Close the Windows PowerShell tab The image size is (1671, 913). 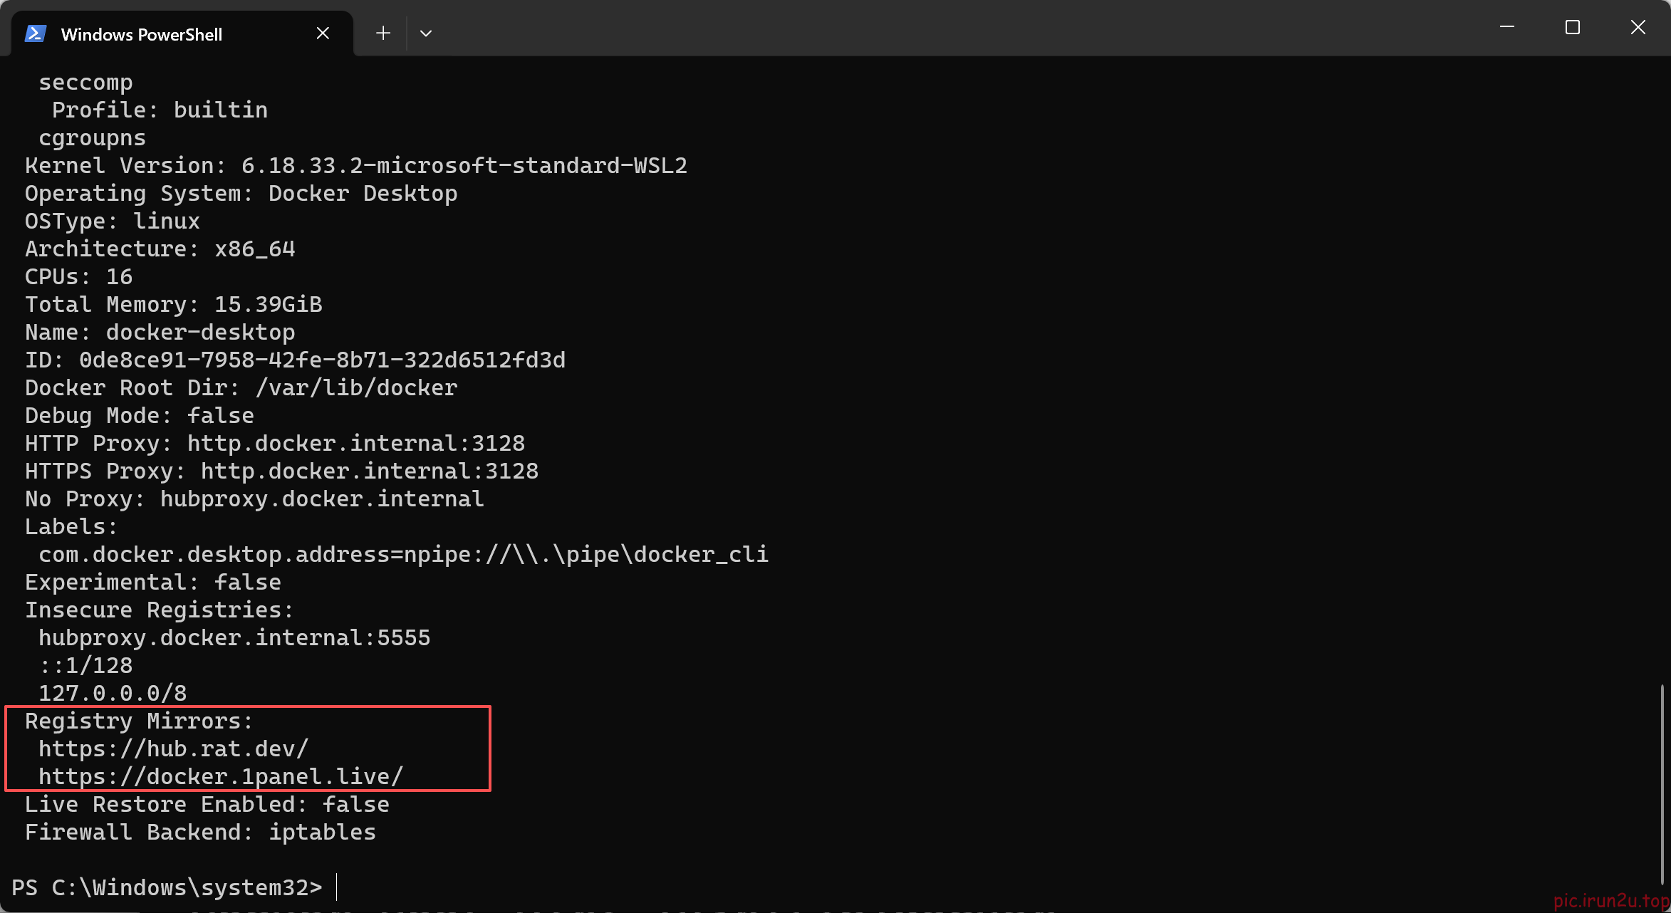click(x=323, y=33)
